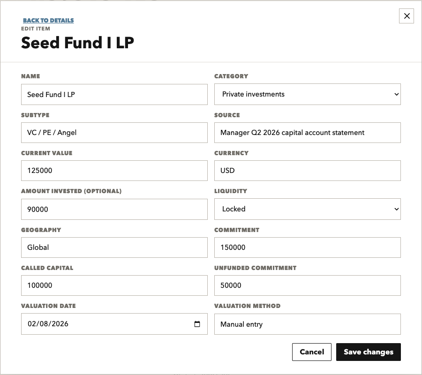Expand the Category dropdown
422x375 pixels.
(x=307, y=94)
